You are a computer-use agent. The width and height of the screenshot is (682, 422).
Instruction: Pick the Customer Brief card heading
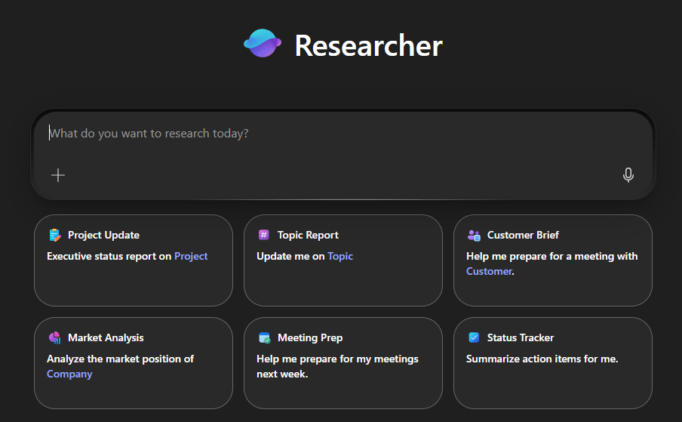(523, 235)
